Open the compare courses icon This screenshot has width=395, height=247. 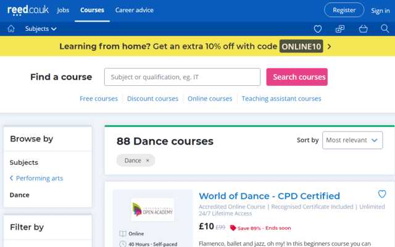point(340,29)
